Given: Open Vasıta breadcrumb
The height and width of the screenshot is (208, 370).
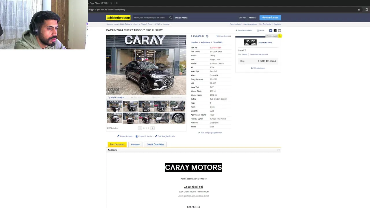Looking at the screenshot, I should click(109, 24).
